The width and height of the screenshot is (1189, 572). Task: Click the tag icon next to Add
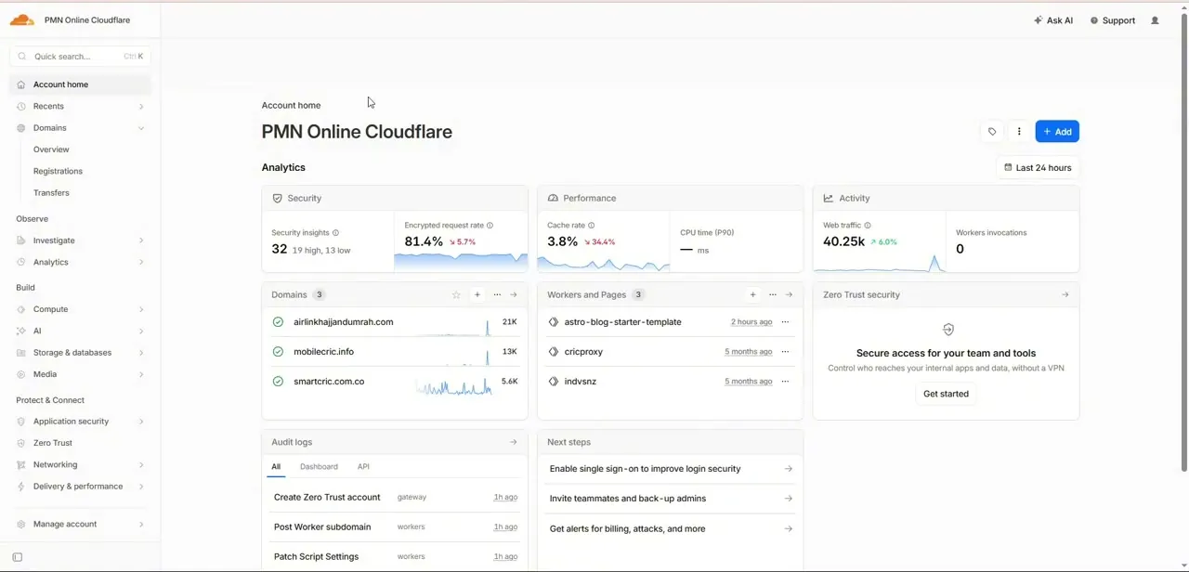coord(992,132)
